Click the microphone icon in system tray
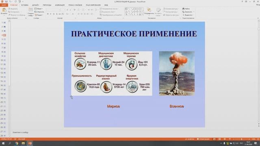The image size is (260, 146). coord(224,143)
